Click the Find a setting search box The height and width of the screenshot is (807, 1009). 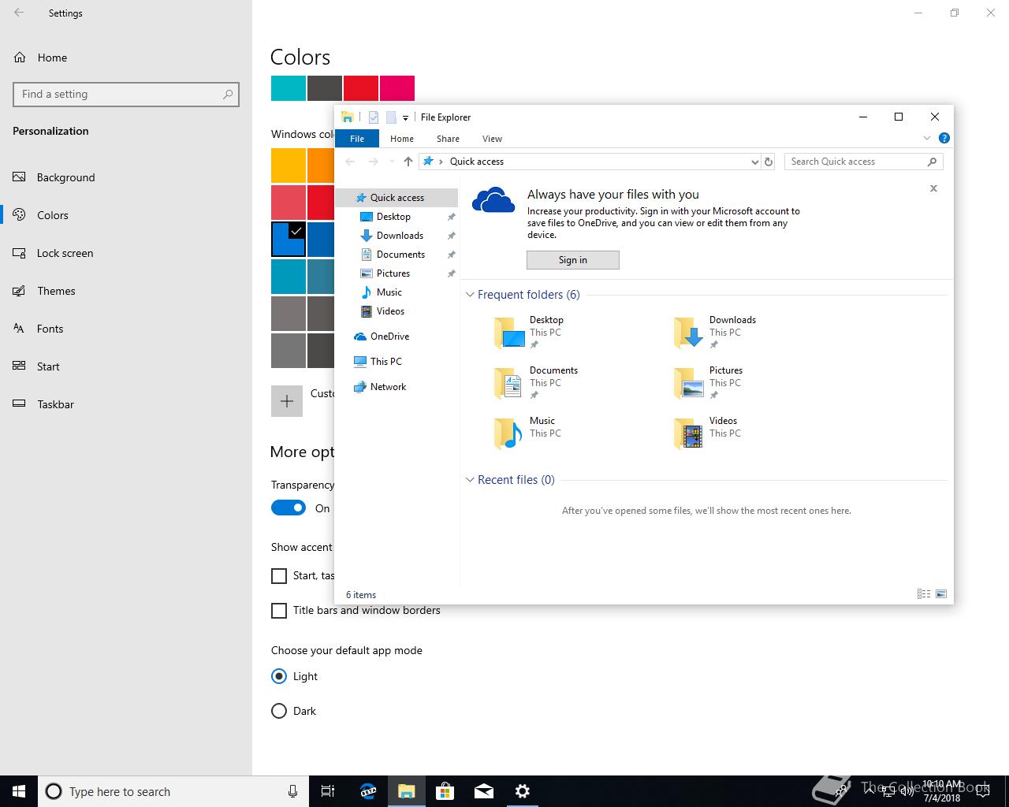[x=126, y=94]
